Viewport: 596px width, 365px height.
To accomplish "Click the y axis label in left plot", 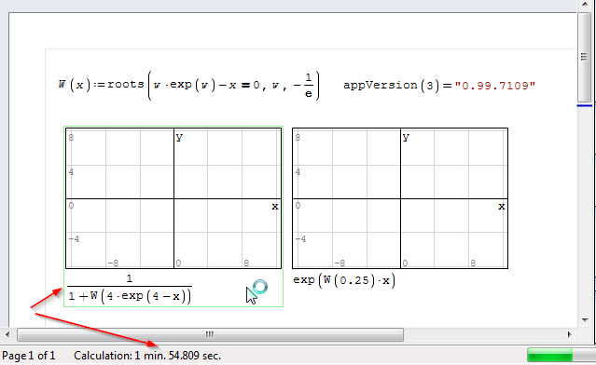I will pyautogui.click(x=179, y=137).
